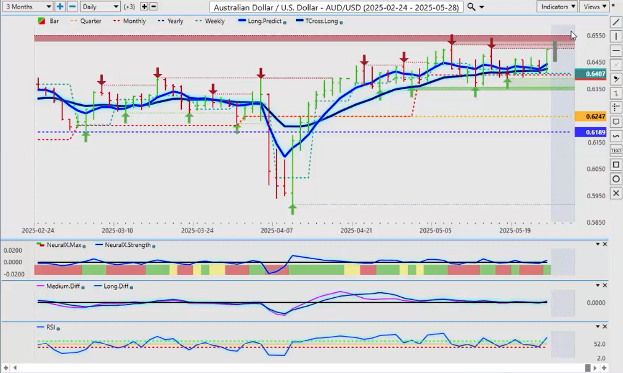Open the Views menu

point(594,7)
